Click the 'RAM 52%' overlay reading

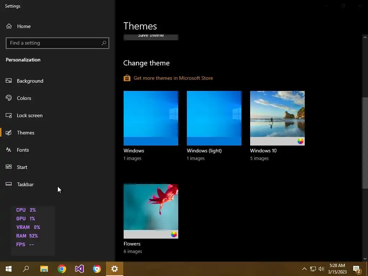(x=27, y=236)
